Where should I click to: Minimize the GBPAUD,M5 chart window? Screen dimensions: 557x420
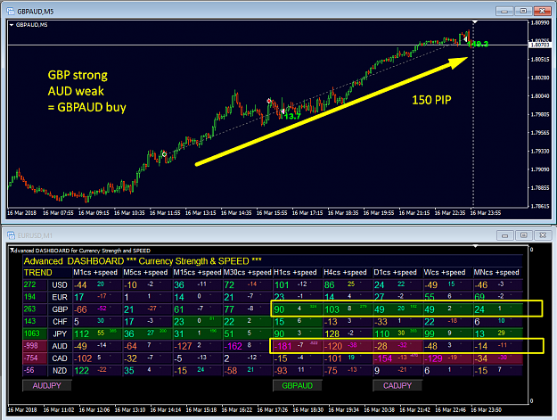504,11
